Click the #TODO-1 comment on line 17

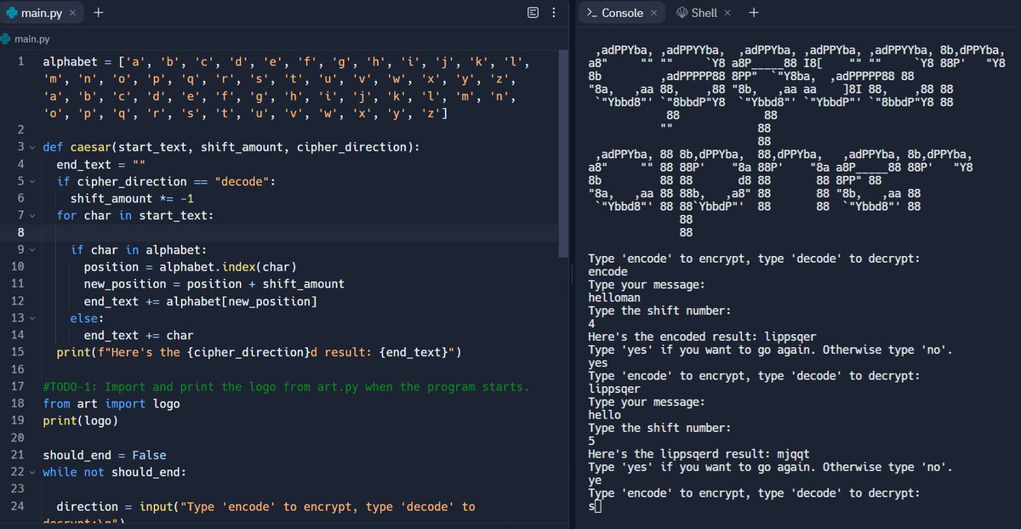click(286, 387)
